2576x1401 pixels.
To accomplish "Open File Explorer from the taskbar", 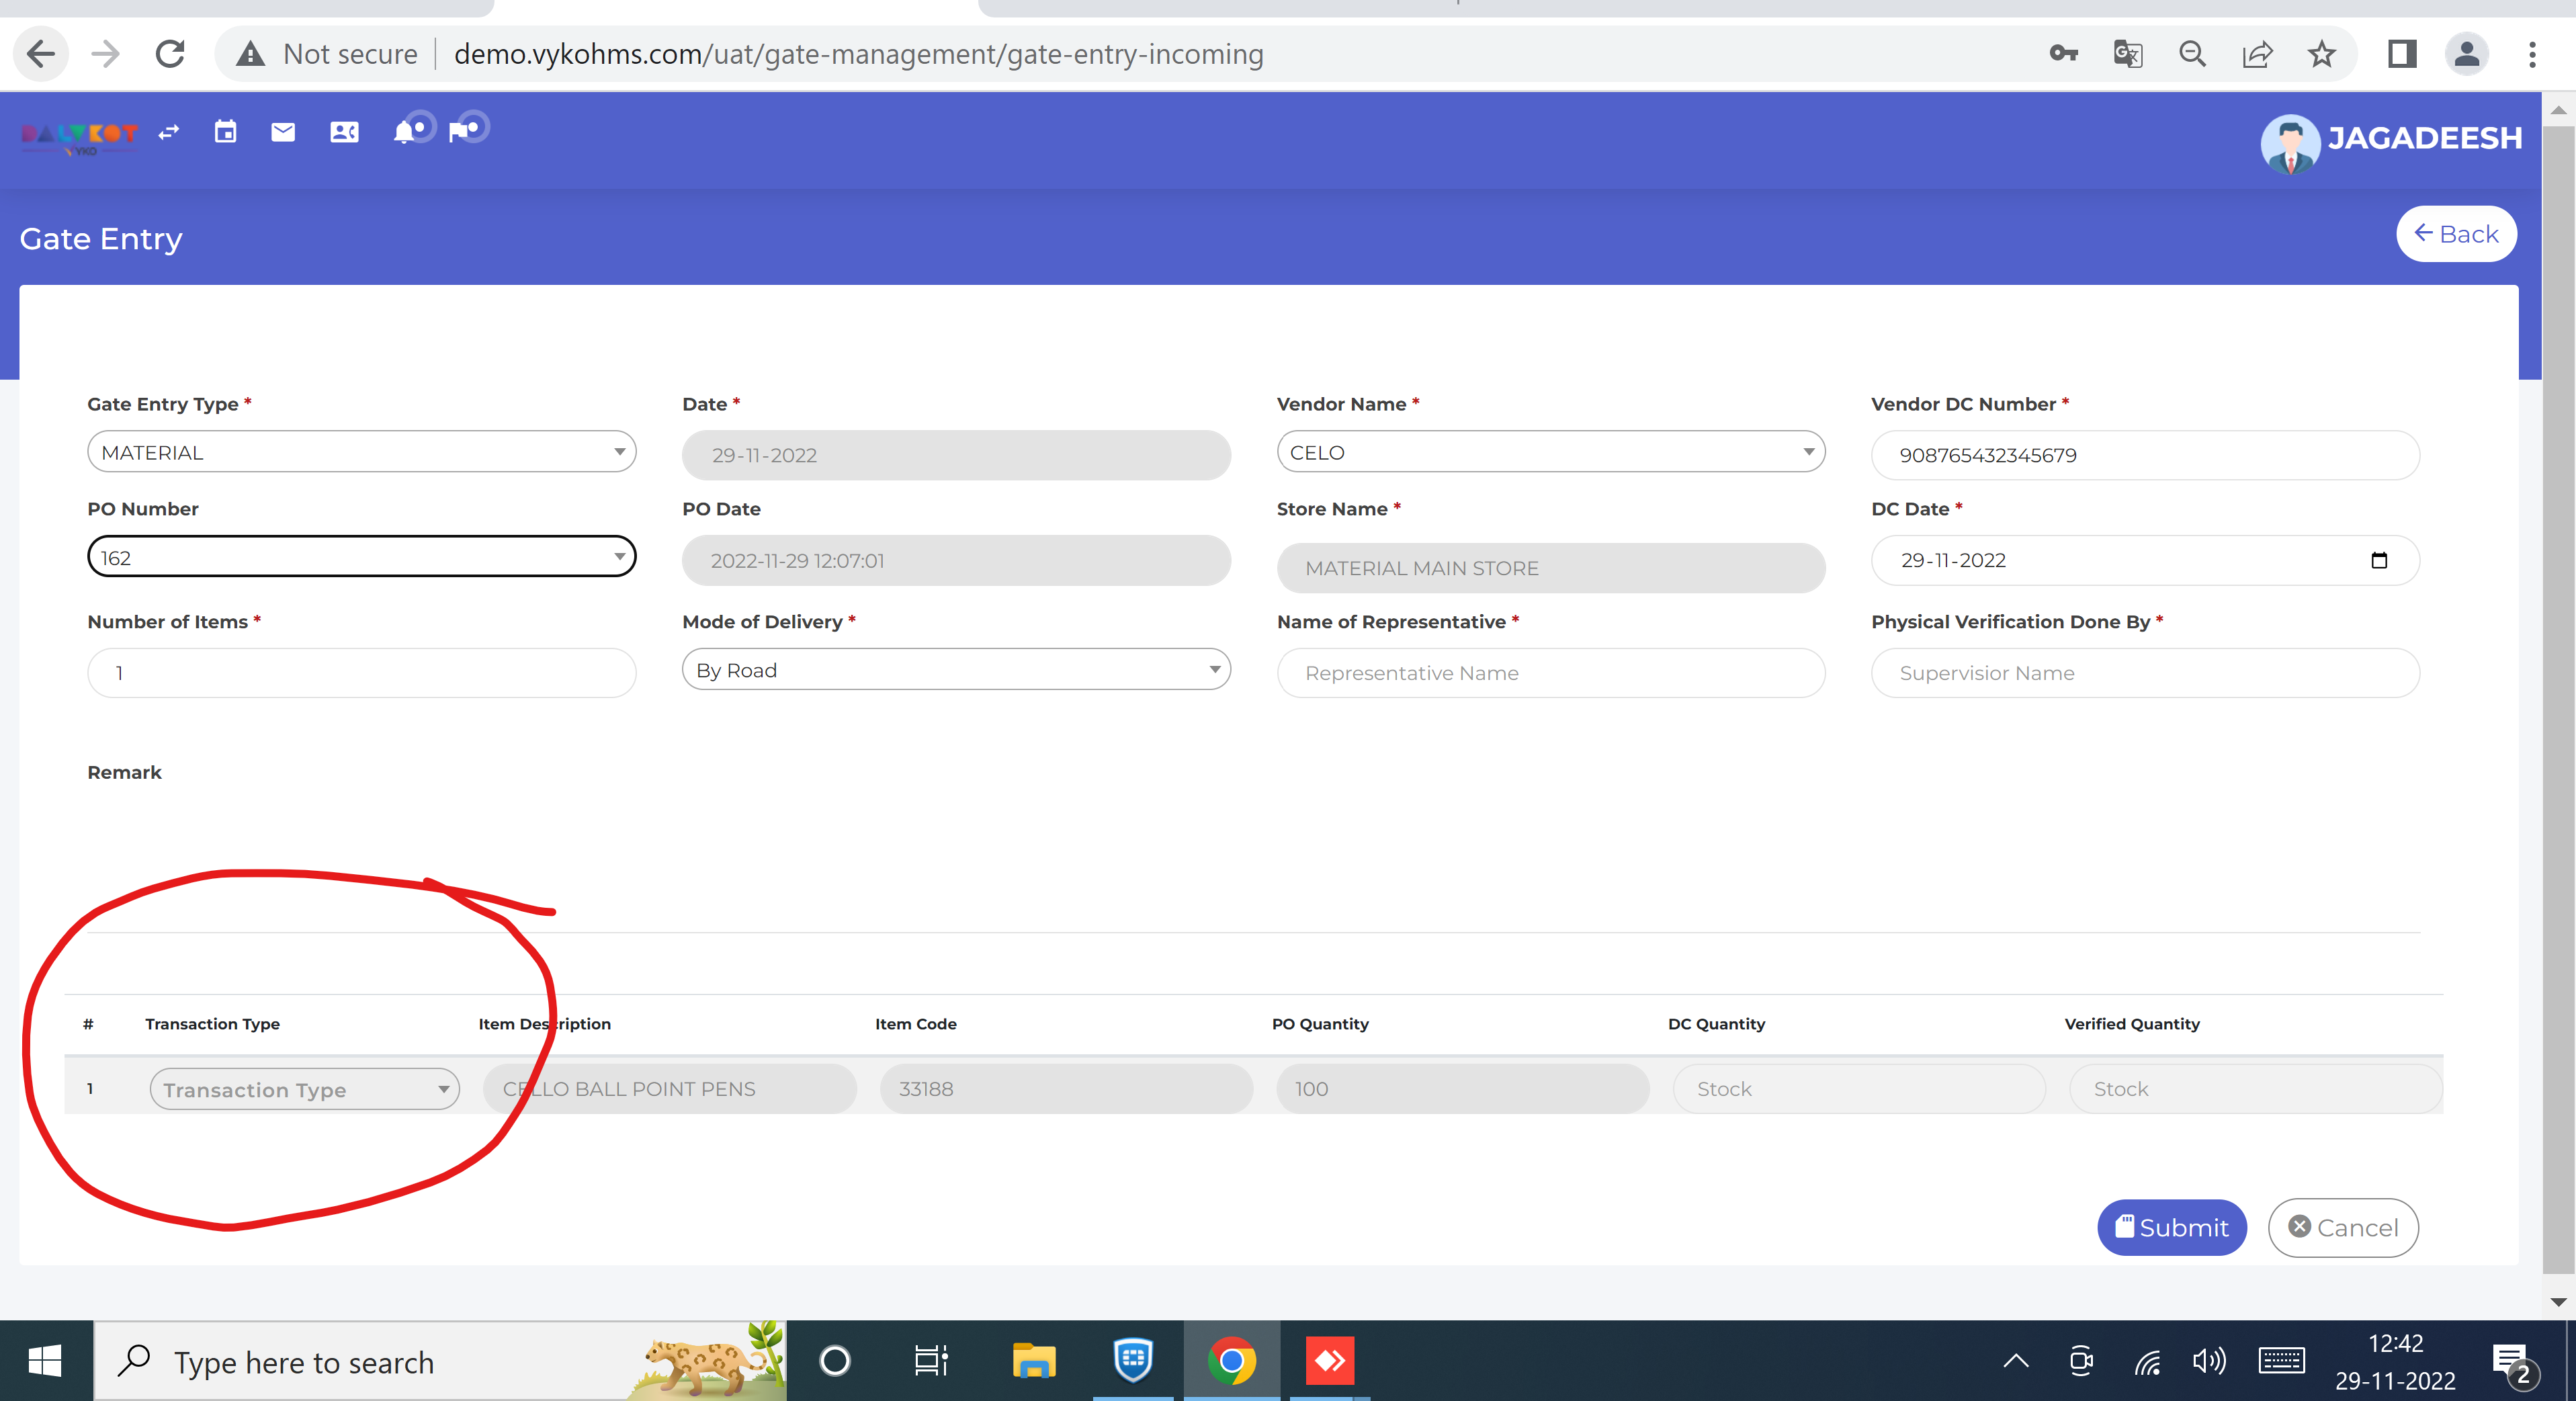I will 1033,1361.
